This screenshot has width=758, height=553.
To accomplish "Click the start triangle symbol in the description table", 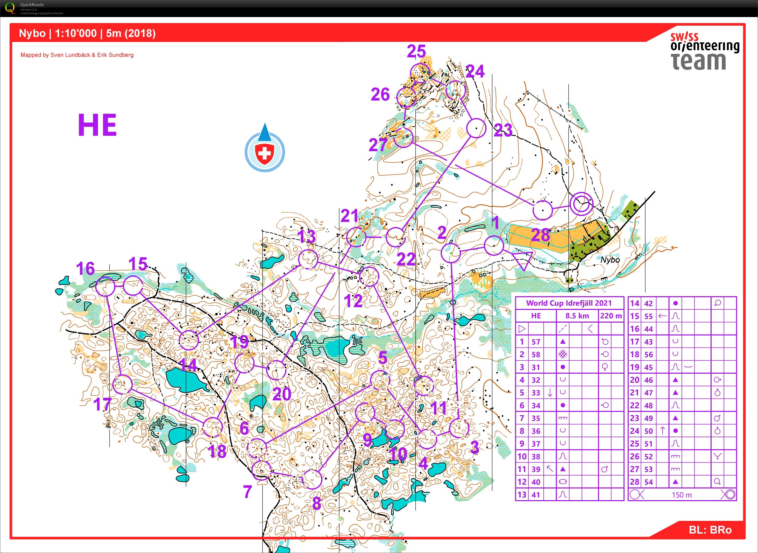I will 522,329.
